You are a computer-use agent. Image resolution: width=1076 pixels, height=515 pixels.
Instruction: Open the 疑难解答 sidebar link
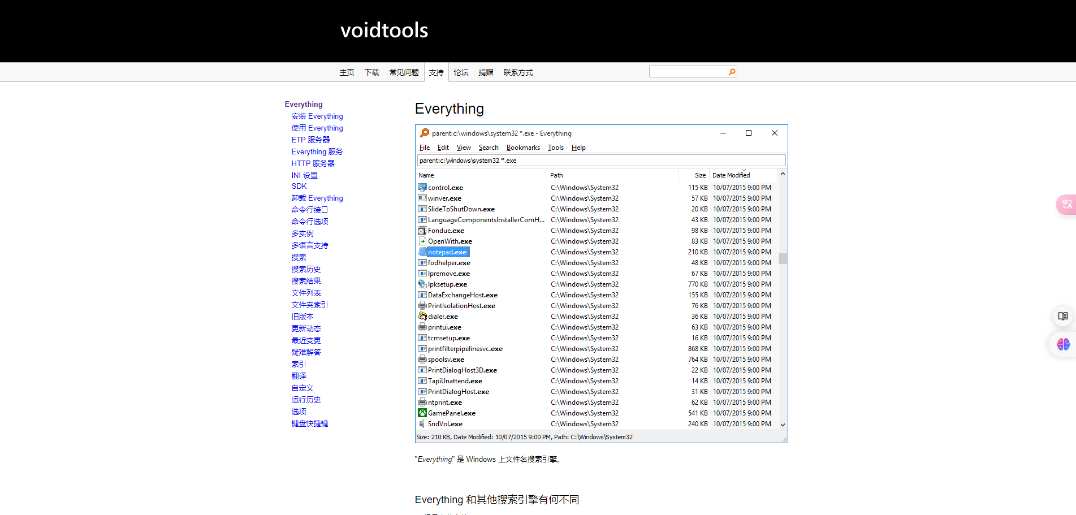click(x=306, y=352)
